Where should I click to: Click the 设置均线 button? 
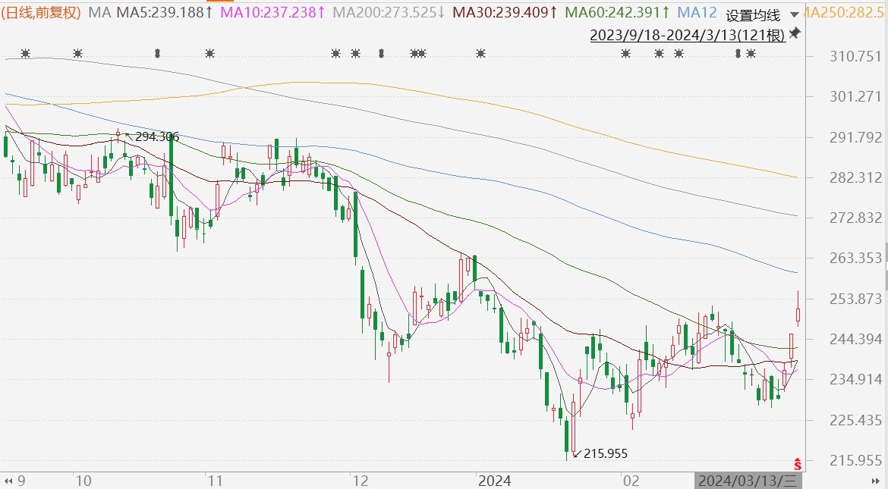tap(753, 15)
